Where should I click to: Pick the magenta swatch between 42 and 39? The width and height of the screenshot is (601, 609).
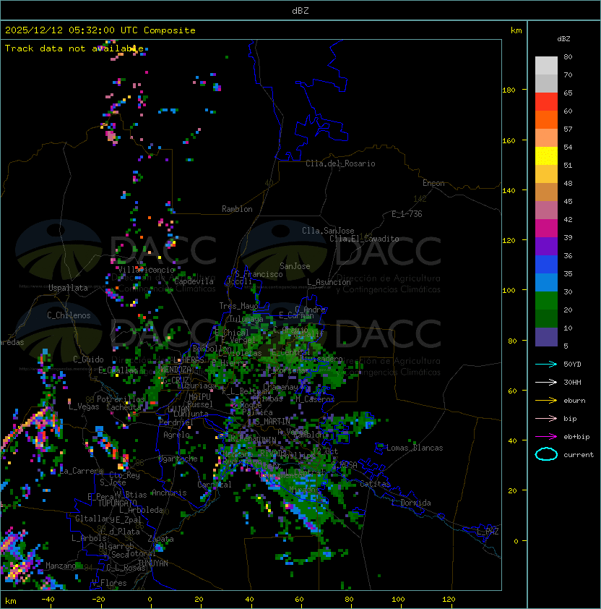546,228
